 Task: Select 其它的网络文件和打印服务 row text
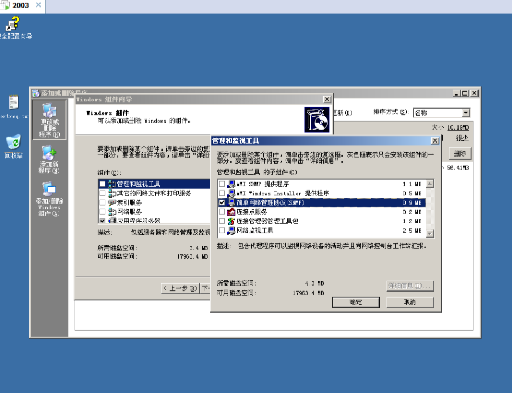[154, 193]
